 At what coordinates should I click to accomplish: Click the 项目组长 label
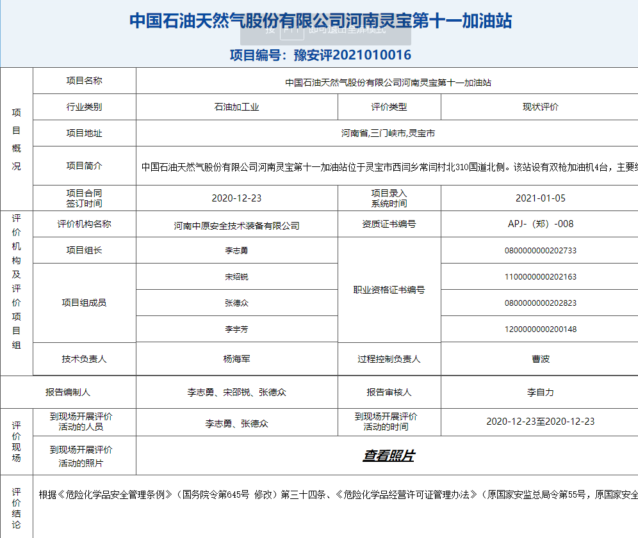click(x=84, y=250)
